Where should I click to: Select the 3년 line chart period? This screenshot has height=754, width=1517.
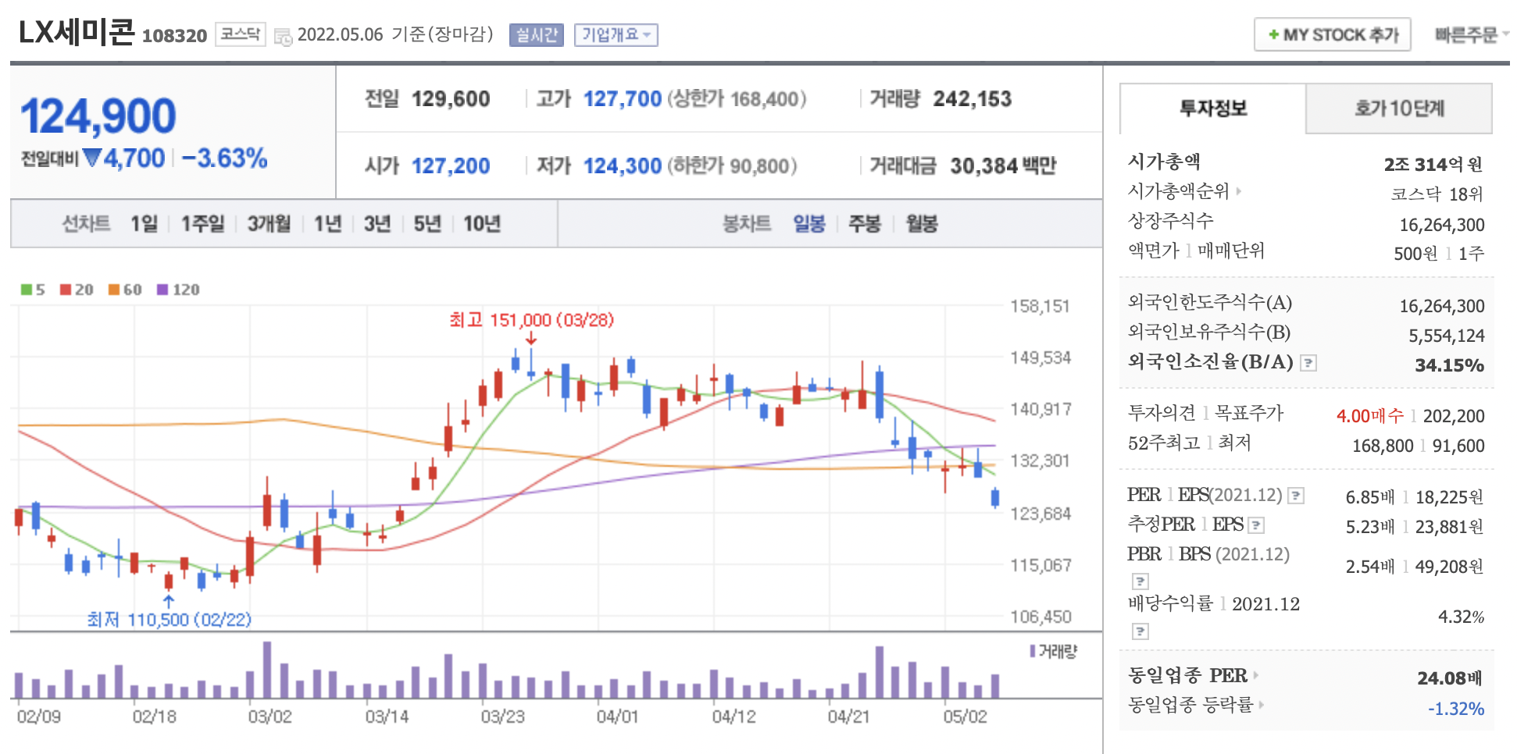tap(377, 224)
